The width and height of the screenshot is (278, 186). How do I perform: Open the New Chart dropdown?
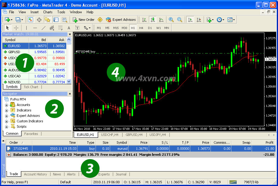(x=8, y=20)
